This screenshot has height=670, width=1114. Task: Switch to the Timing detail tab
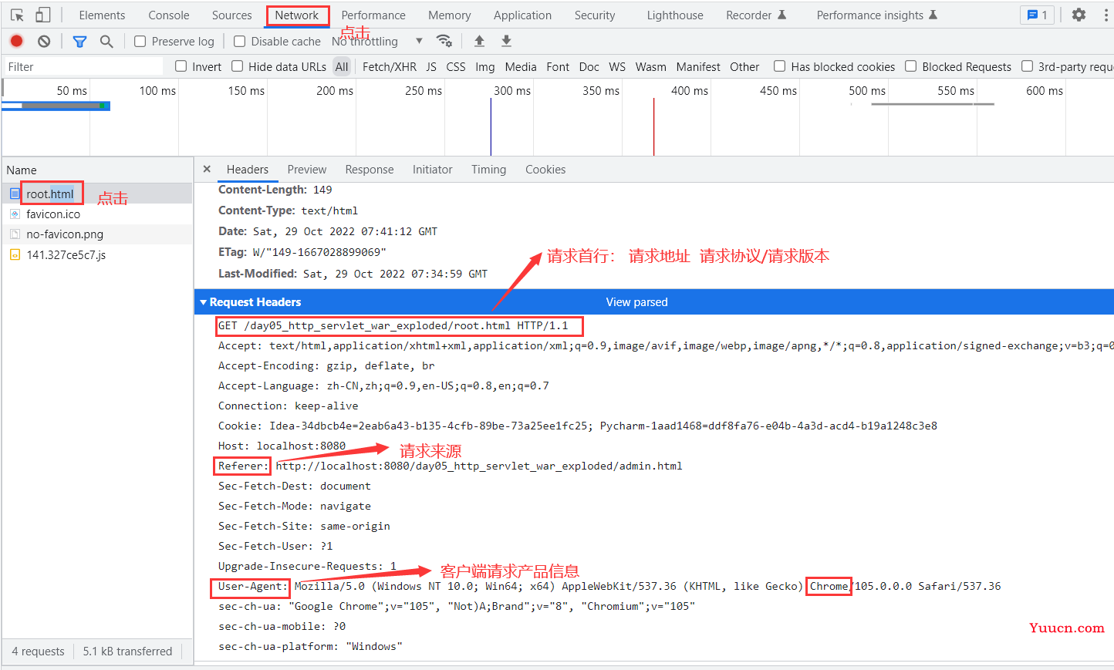[489, 169]
